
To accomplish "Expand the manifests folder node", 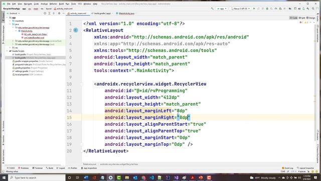I will click(x=10, y=21).
